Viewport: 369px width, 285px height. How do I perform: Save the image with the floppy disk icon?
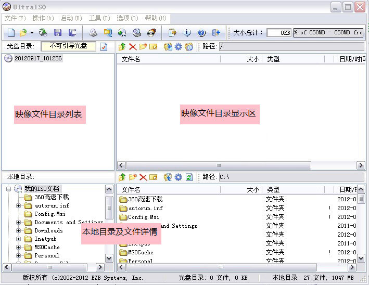point(58,33)
